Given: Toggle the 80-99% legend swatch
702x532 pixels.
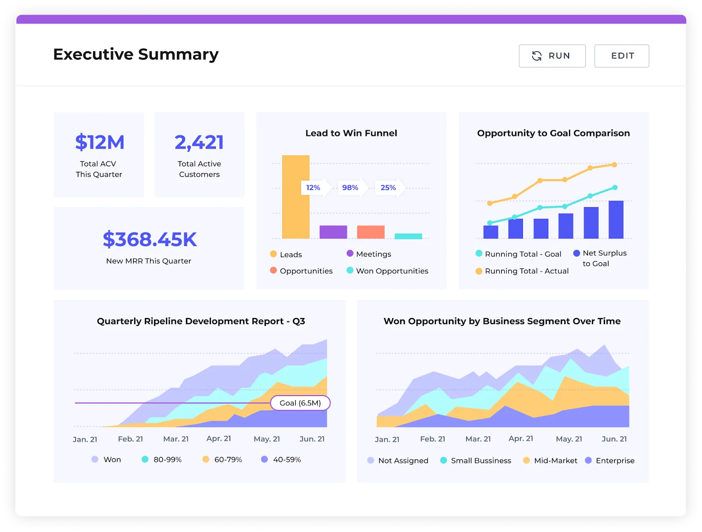Looking at the screenshot, I should (145, 459).
